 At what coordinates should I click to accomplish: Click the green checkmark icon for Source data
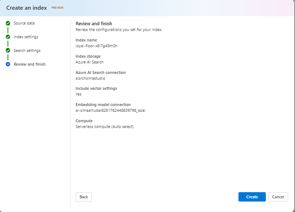tap(8, 23)
